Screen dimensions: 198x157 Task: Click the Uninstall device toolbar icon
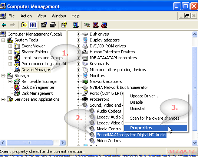(96, 25)
